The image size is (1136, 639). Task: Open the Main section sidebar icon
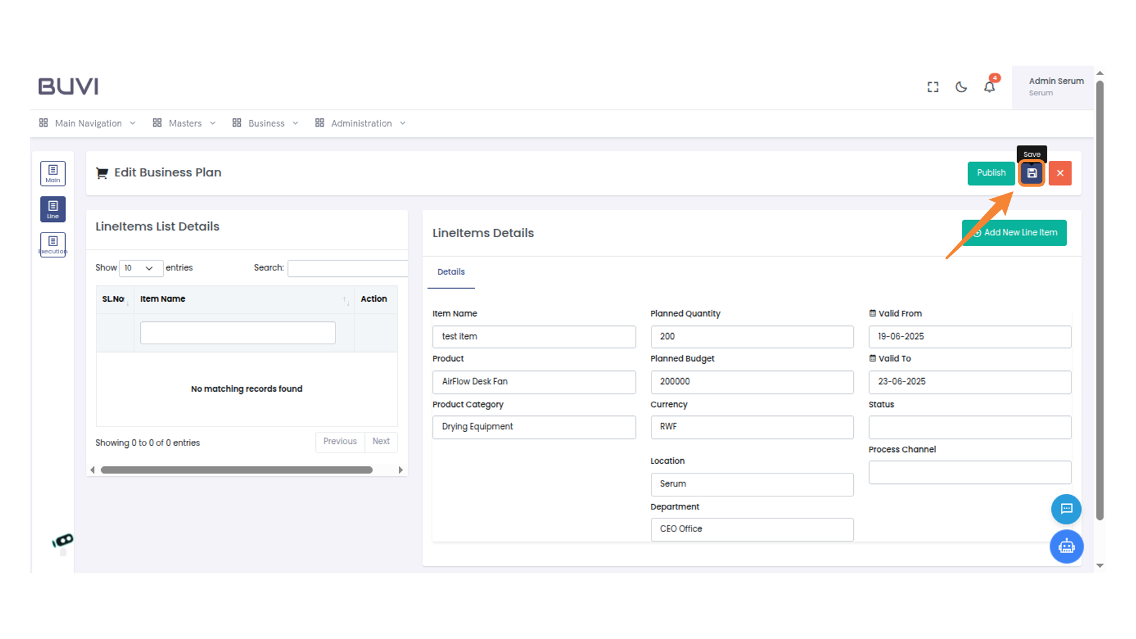[x=53, y=173]
